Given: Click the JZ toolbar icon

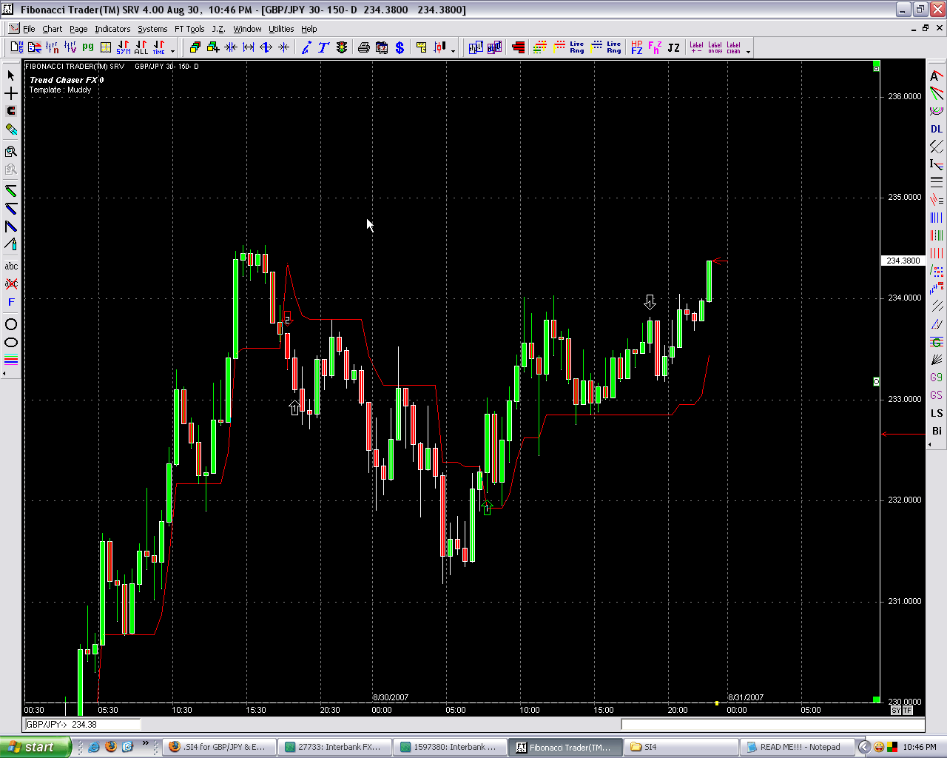Looking at the screenshot, I should pos(673,47).
